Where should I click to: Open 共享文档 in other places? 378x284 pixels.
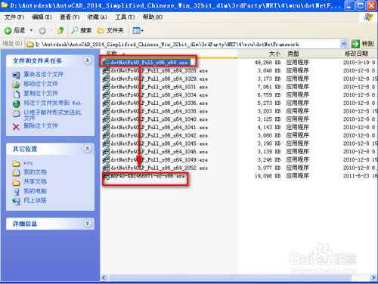35,181
